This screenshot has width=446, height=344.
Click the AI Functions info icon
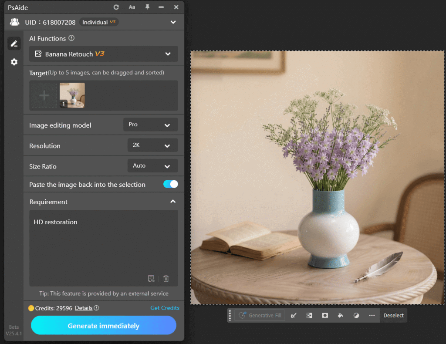coord(71,38)
